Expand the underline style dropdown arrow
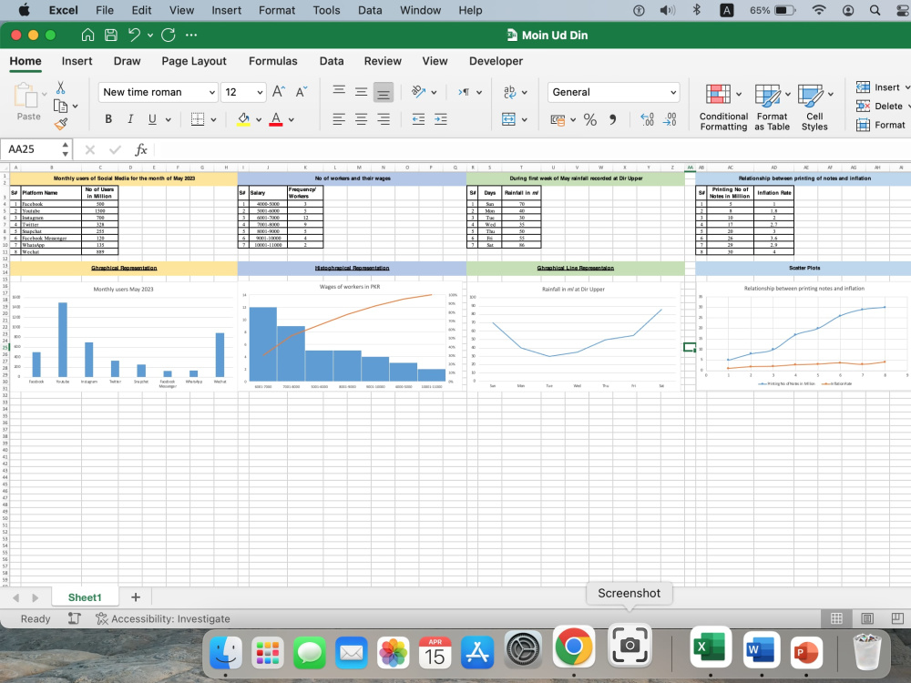 (x=169, y=119)
